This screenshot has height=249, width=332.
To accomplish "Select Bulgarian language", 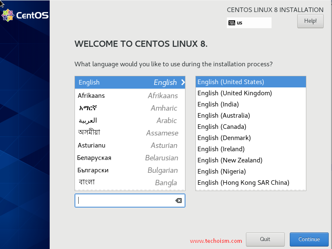I will pyautogui.click(x=130, y=170).
